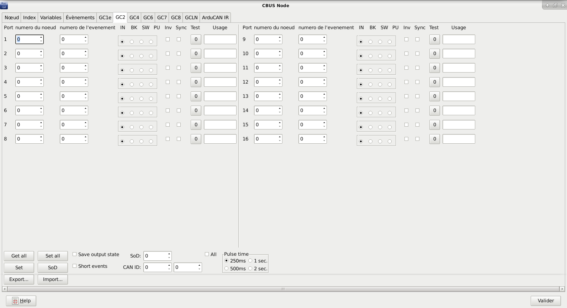Click left arrow of horizontal scrollbar
The height and width of the screenshot is (308, 567).
[5, 289]
